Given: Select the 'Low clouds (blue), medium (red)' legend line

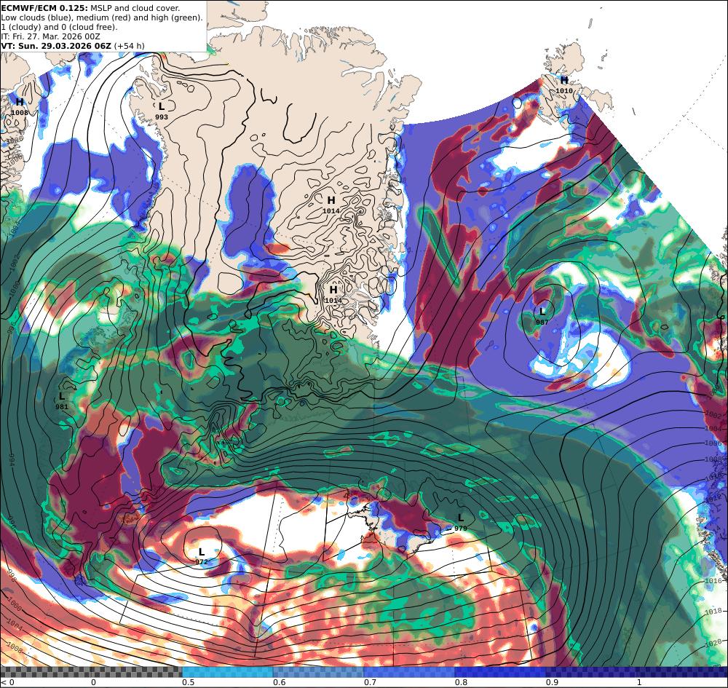Looking at the screenshot, I should [102, 17].
